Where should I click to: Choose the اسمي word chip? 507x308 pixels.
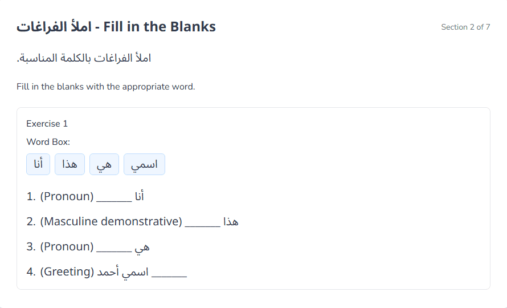point(144,164)
